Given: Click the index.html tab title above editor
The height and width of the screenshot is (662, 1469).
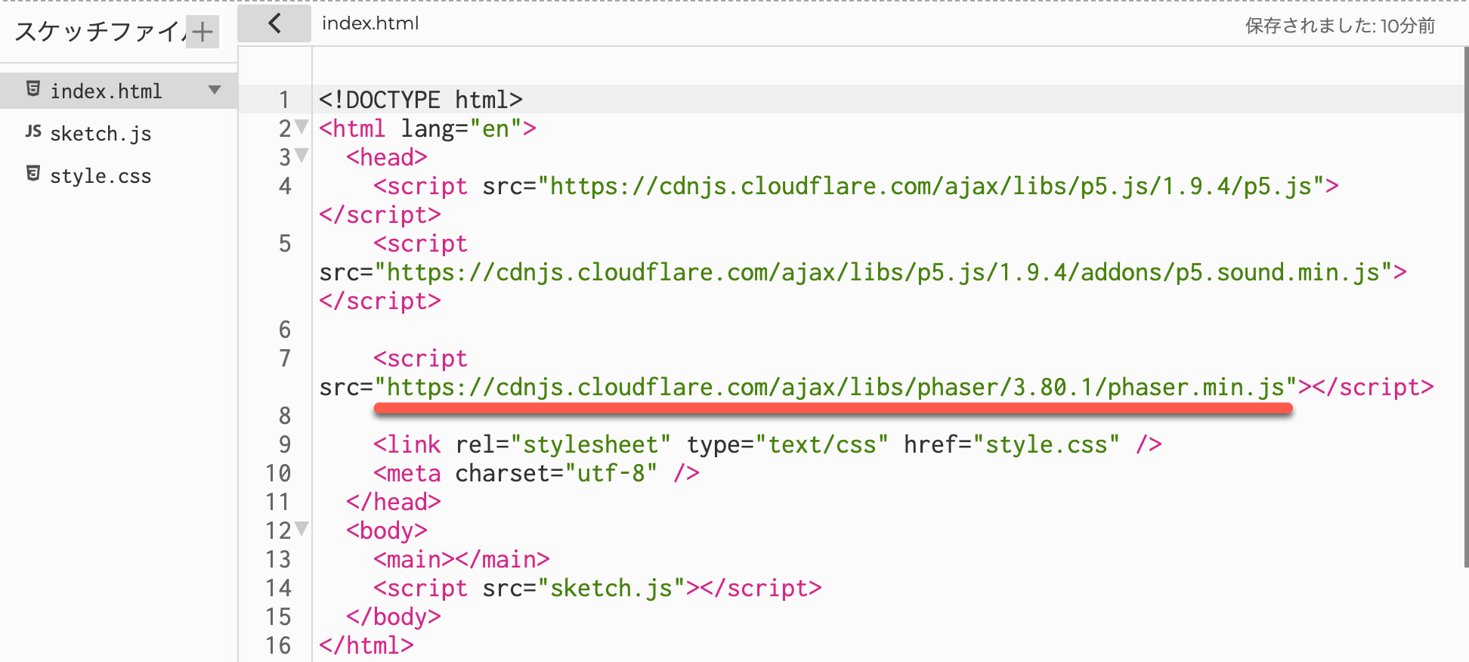Looking at the screenshot, I should click(x=370, y=23).
